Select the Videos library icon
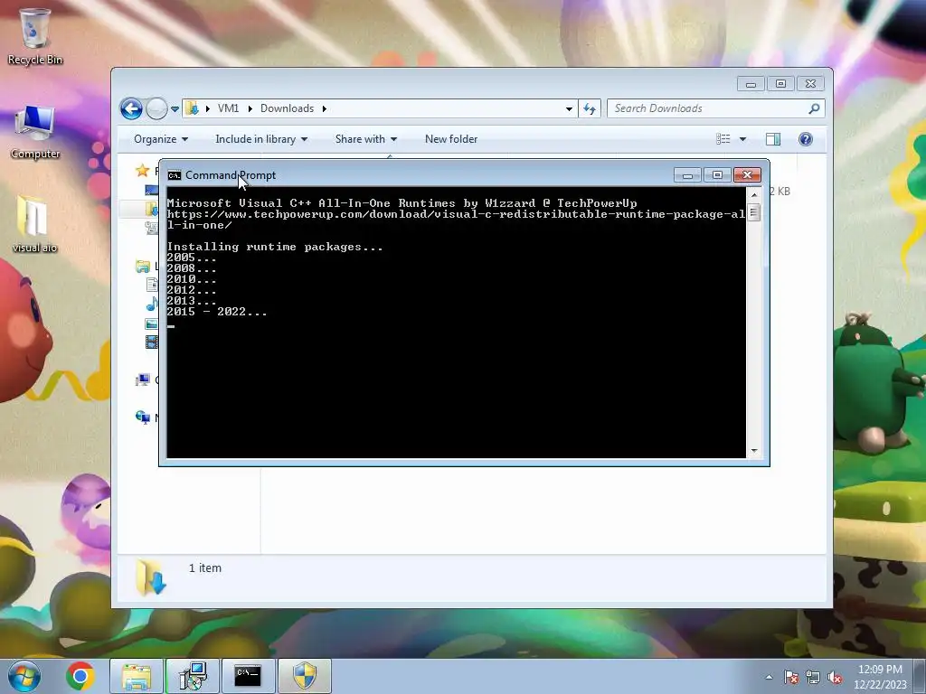The width and height of the screenshot is (926, 694). tap(152, 342)
